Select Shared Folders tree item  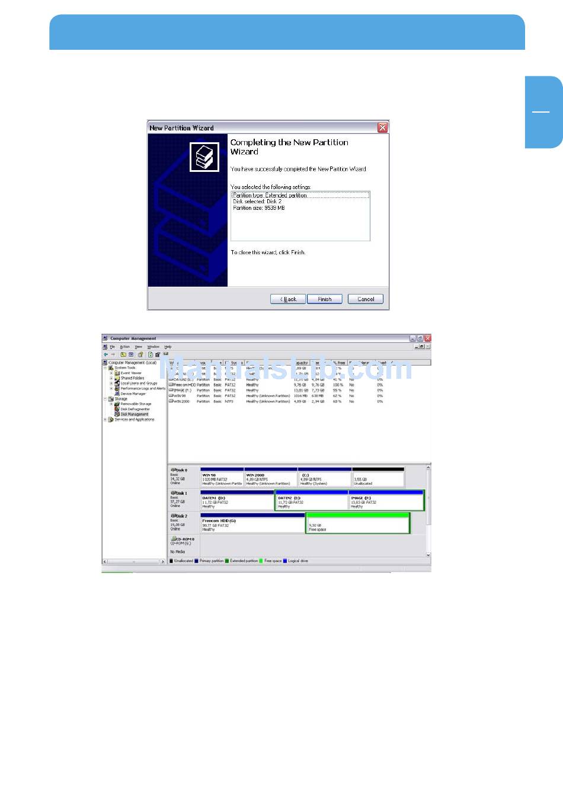coord(132,378)
